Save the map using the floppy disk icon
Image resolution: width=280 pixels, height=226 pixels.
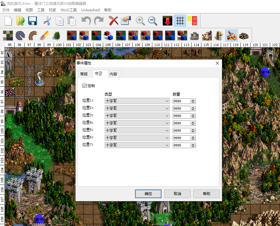click(33, 21)
